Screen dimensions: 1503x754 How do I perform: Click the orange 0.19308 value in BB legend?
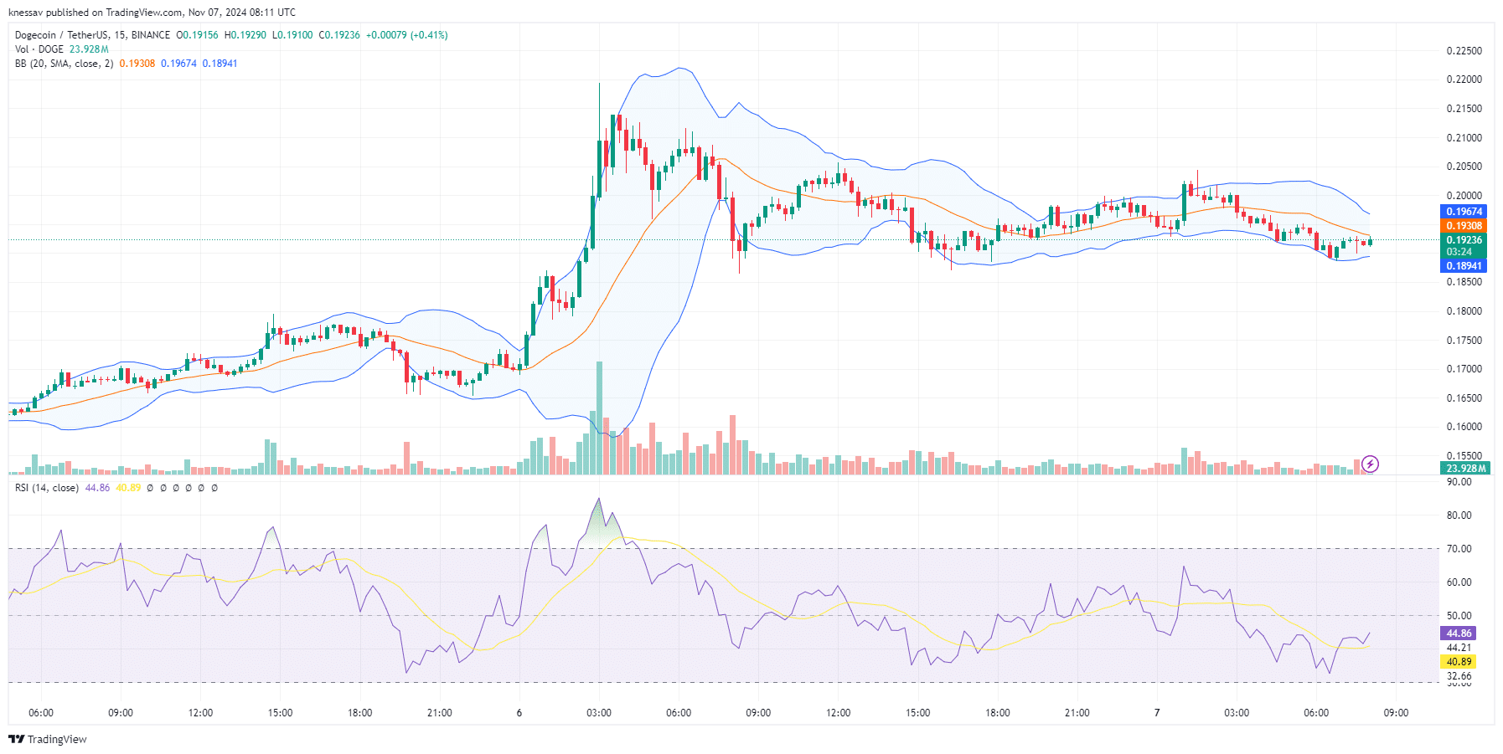point(137,64)
